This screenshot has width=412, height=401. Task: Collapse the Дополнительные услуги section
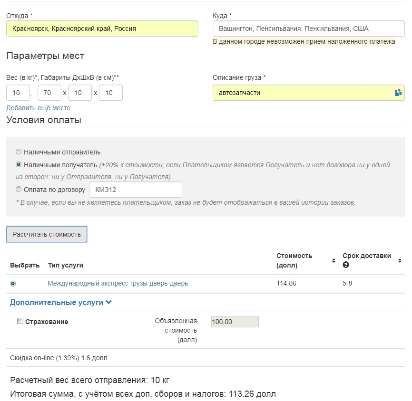click(x=61, y=302)
